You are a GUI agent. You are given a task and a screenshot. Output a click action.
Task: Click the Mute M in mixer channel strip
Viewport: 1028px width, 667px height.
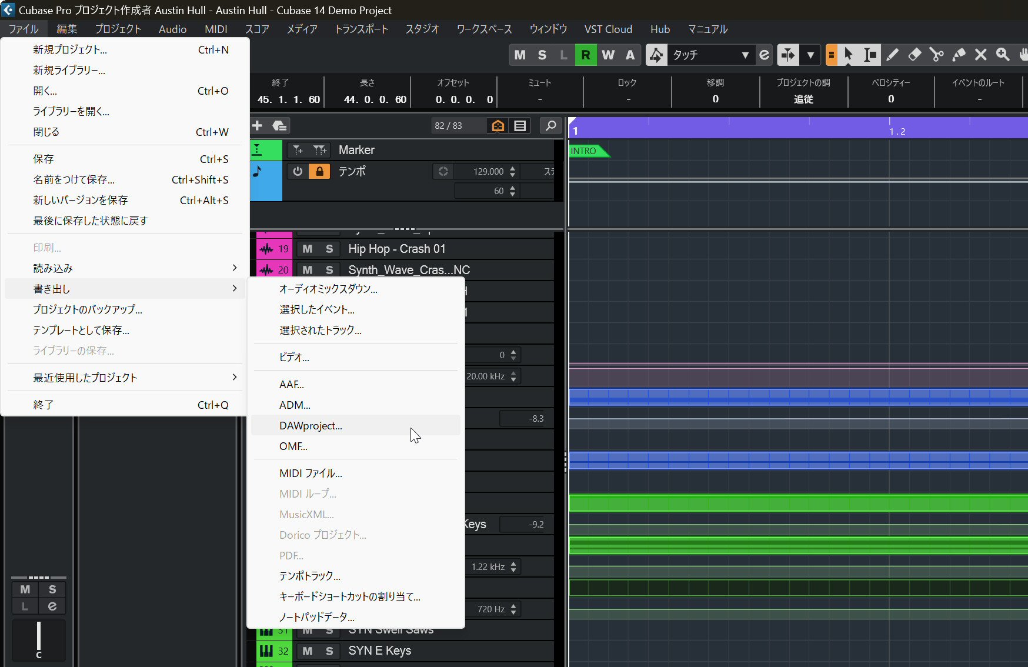click(25, 589)
